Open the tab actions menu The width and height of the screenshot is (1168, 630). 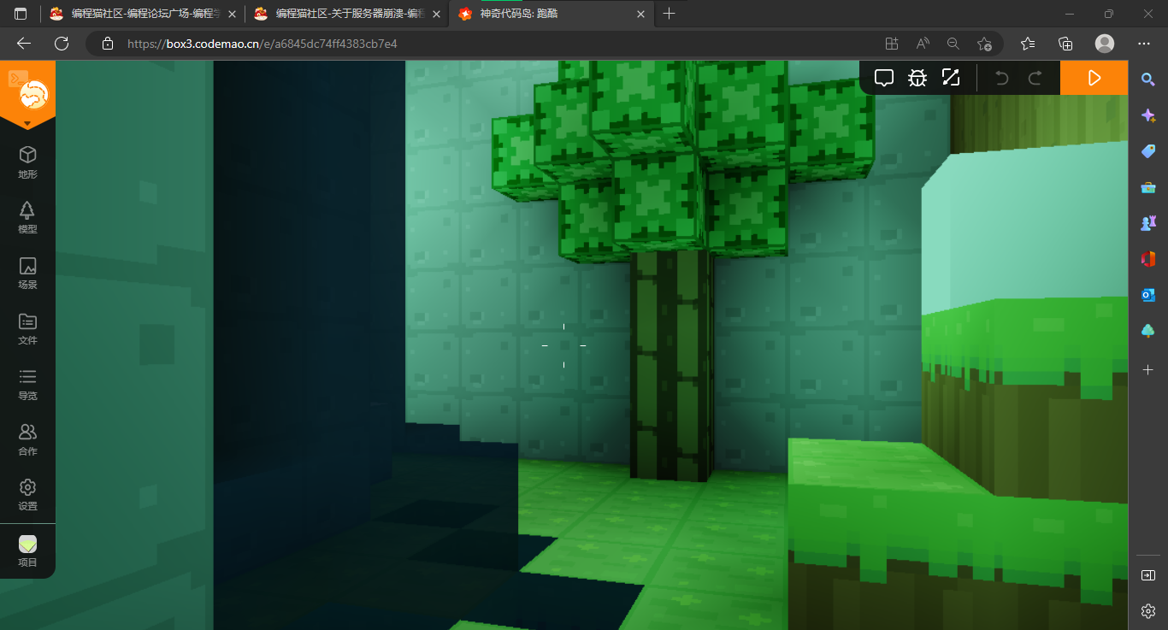pos(21,14)
